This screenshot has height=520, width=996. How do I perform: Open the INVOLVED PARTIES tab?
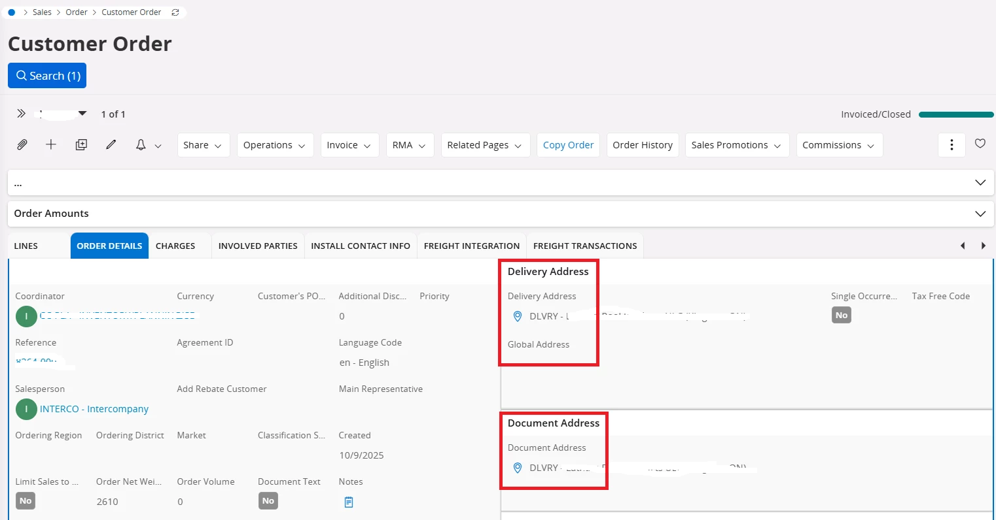click(x=258, y=246)
